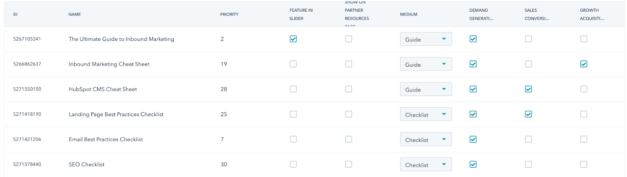Open Medium dropdown for The Ultimate Guide row
627x177 pixels.
coord(426,39)
